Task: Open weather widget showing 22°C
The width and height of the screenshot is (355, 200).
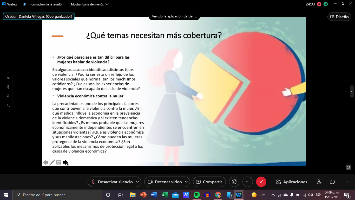Action: tap(259, 195)
